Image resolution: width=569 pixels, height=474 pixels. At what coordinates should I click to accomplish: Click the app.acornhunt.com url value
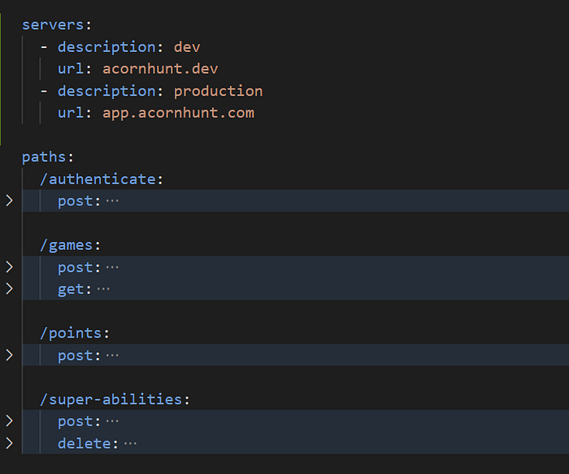pyautogui.click(x=178, y=113)
